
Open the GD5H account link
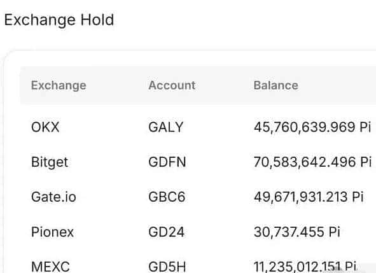coord(167,267)
